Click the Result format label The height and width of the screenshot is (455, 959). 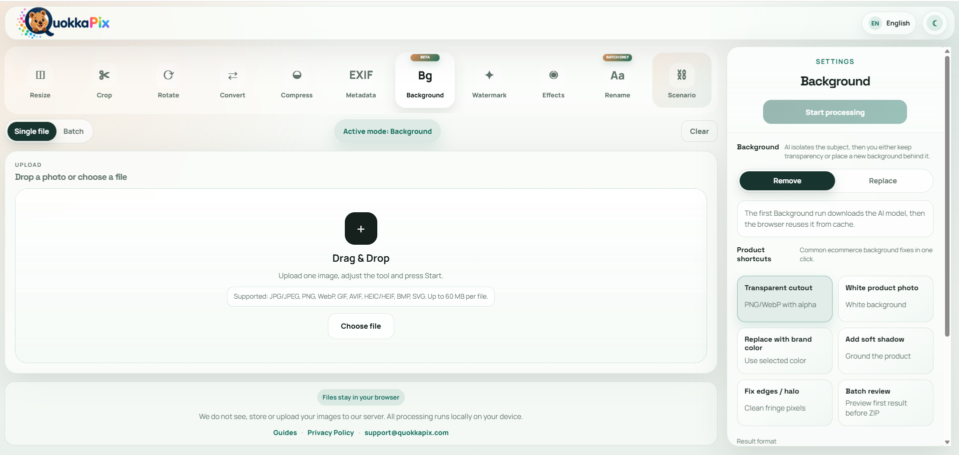(757, 442)
